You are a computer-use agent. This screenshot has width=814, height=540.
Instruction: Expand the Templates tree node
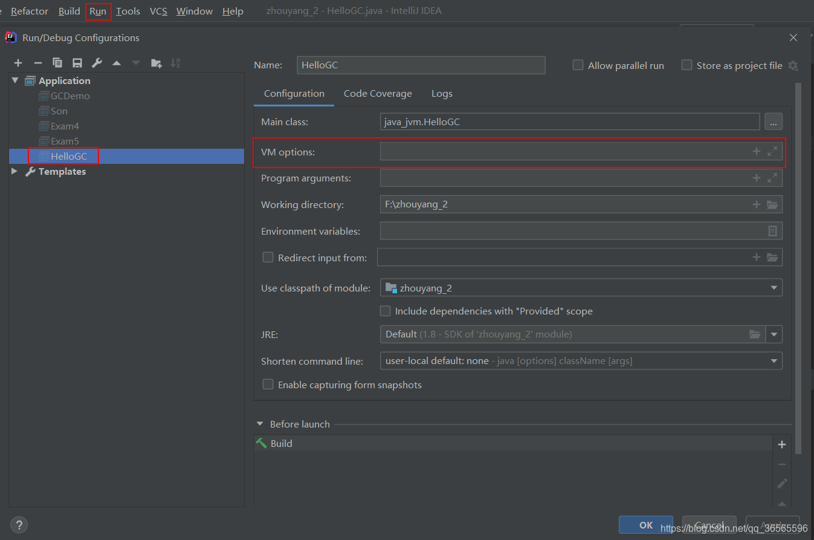coord(15,171)
